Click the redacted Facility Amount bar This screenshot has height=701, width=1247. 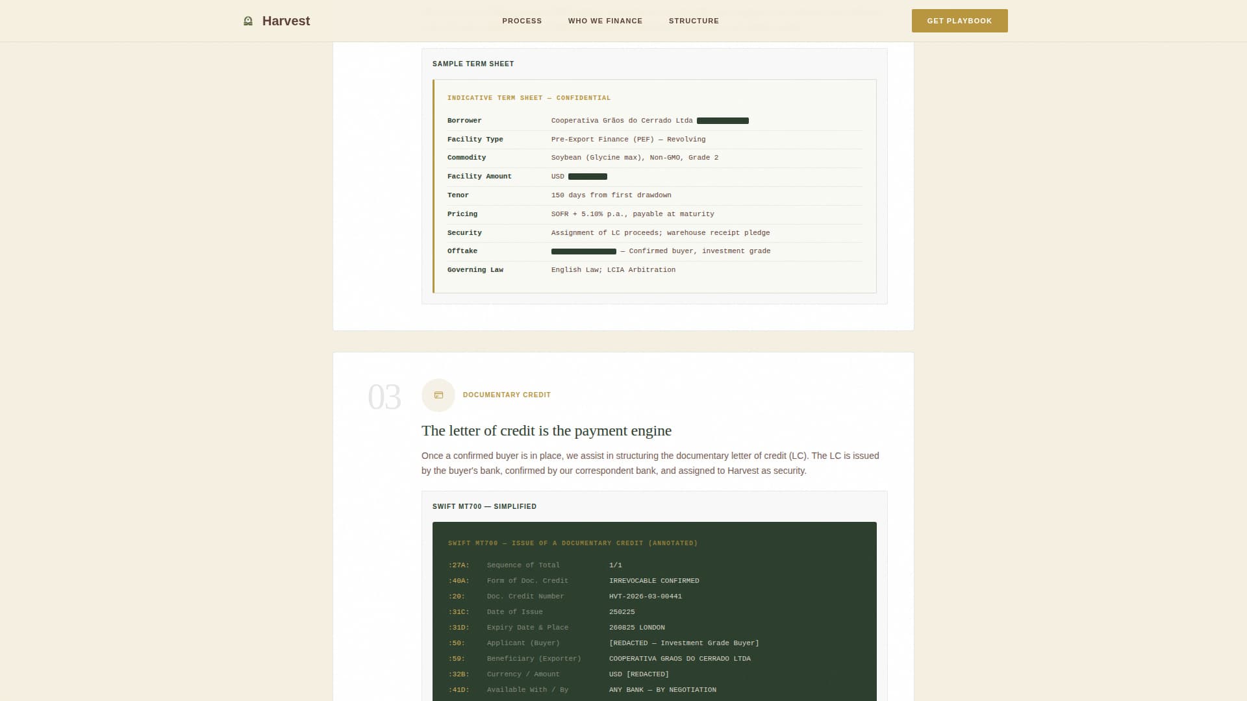587,177
